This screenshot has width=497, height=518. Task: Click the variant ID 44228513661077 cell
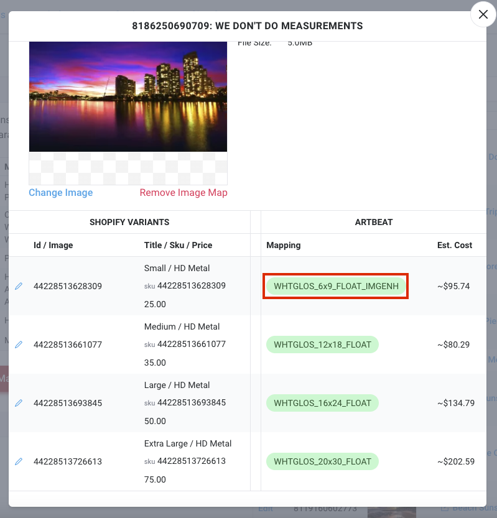(x=68, y=345)
